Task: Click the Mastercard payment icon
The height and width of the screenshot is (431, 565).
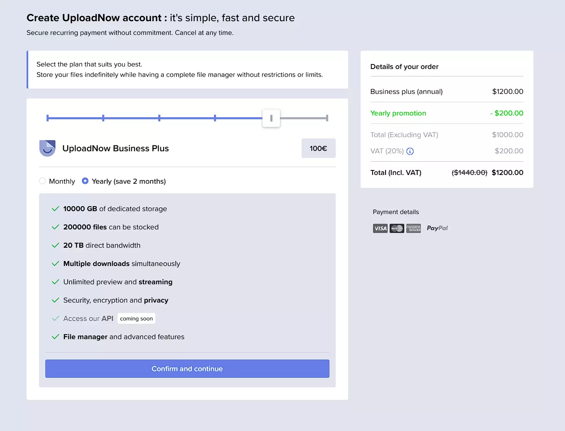Action: pos(397,228)
